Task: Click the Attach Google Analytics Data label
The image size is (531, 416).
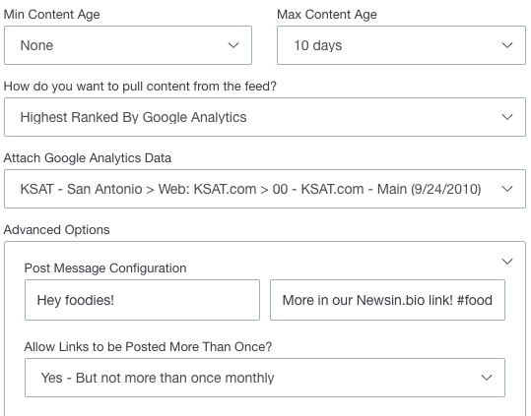Action: (x=88, y=158)
